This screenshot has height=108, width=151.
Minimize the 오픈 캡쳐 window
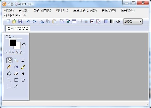tap(126, 3)
